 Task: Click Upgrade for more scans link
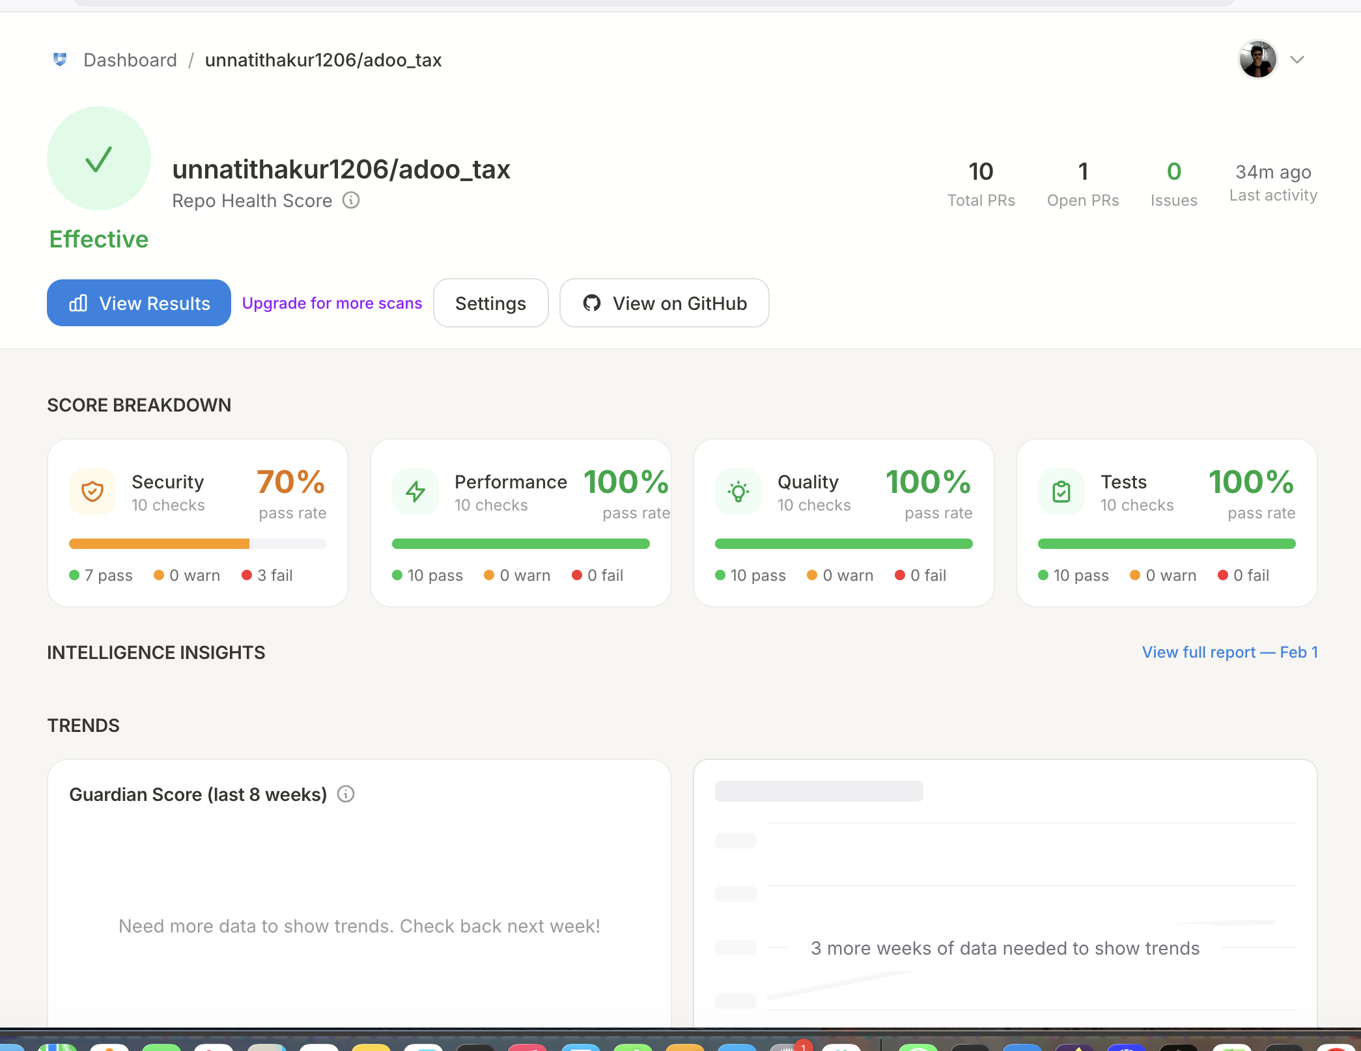tap(332, 303)
